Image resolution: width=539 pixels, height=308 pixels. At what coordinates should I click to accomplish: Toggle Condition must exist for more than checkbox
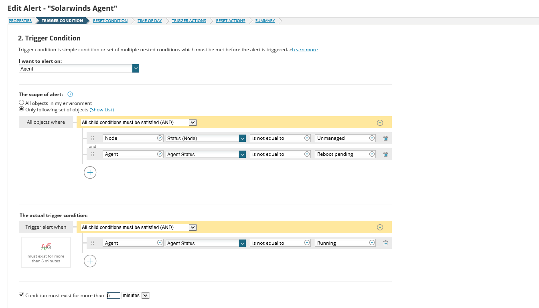pyautogui.click(x=22, y=295)
